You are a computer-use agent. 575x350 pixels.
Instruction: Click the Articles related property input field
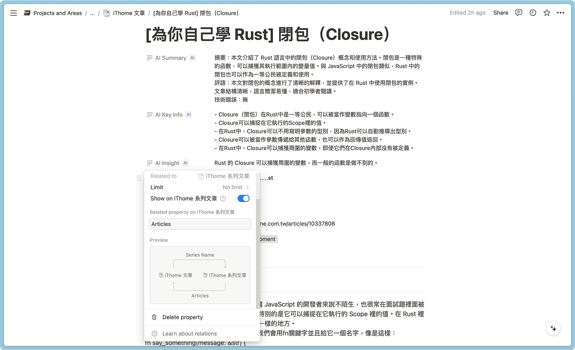[x=200, y=224]
